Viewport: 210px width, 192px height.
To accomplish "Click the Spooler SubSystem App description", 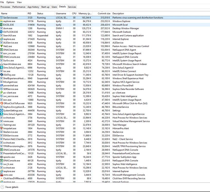I will tap(125, 157).
